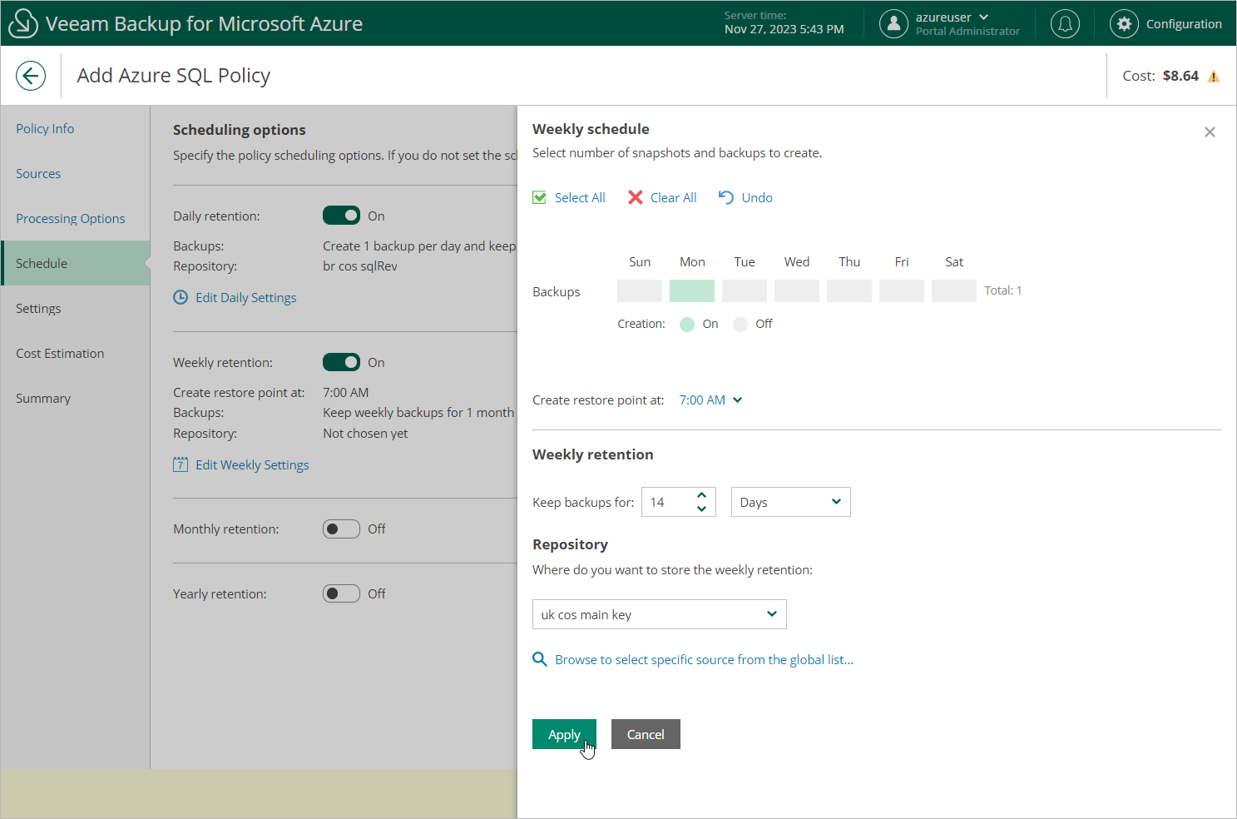Click the Undo arrow icon
The image size is (1237, 819).
726,197
